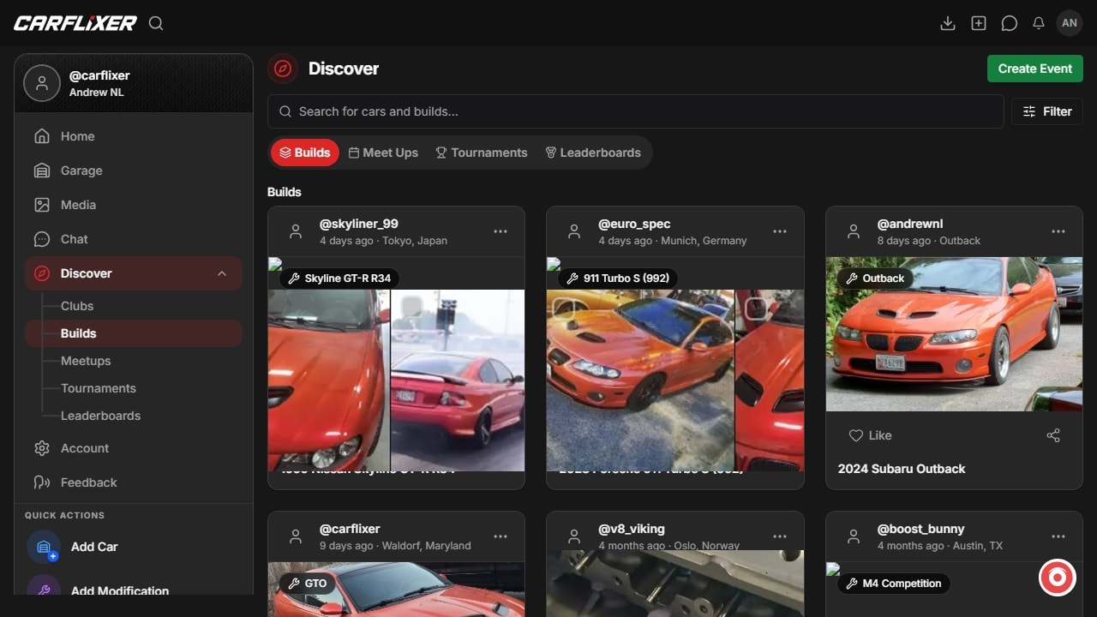This screenshot has width=1097, height=617.
Task: Collapse the Discover sidebar section
Action: pos(222,273)
